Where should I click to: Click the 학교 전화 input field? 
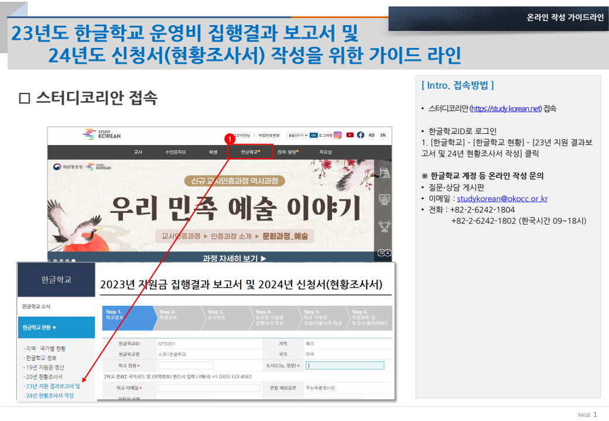pyautogui.click(x=186, y=365)
